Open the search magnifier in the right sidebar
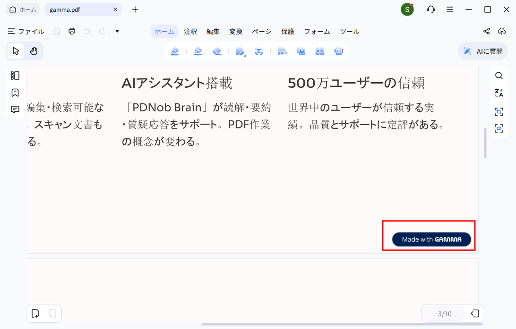 pyautogui.click(x=499, y=76)
